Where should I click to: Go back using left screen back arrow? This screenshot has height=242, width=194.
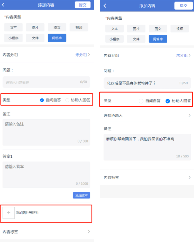click(3, 5)
